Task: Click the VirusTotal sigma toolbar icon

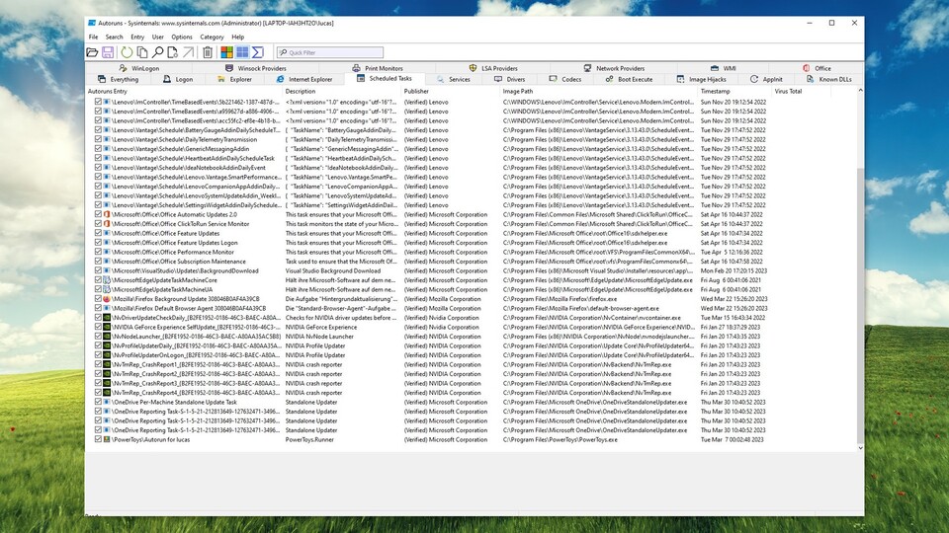Action: tap(258, 52)
